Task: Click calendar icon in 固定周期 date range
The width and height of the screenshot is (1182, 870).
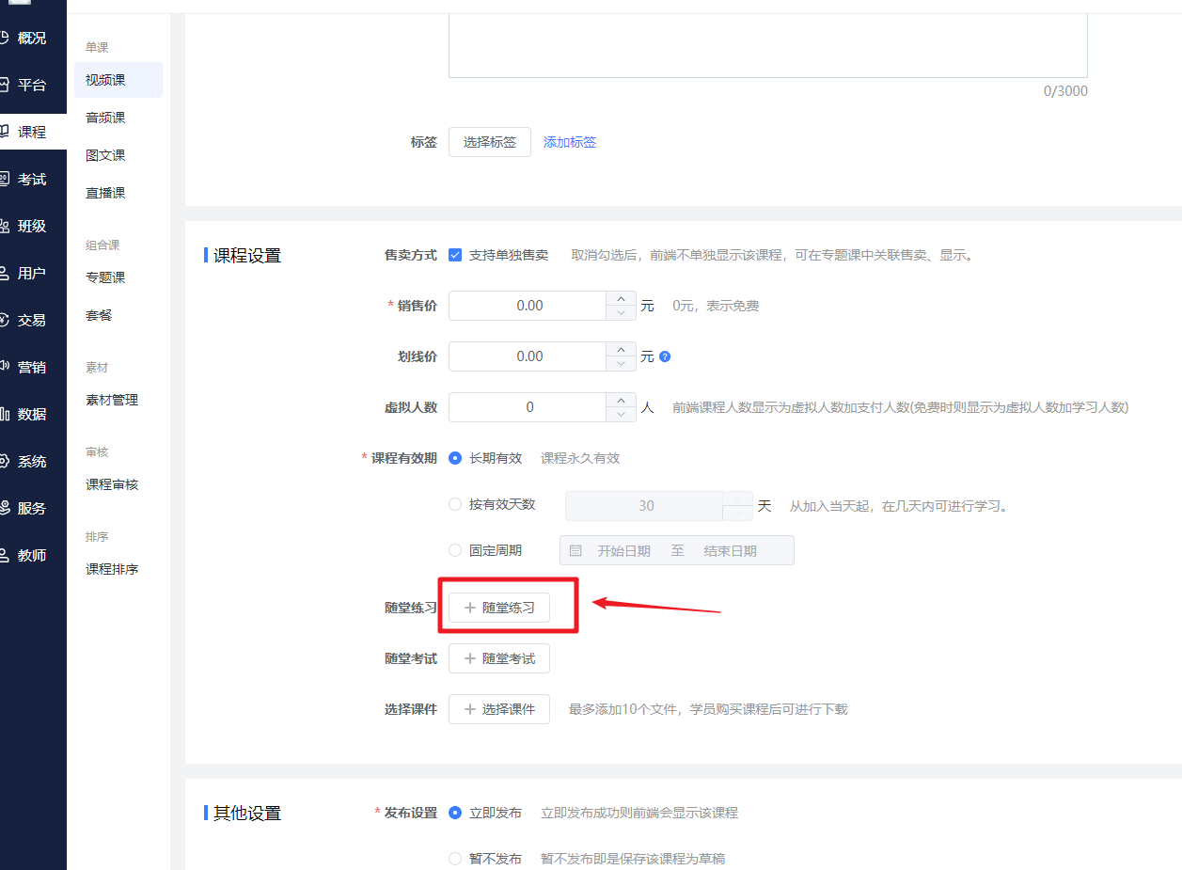Action: point(575,551)
